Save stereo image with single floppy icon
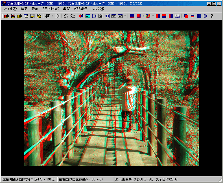 click(x=32, y=16)
